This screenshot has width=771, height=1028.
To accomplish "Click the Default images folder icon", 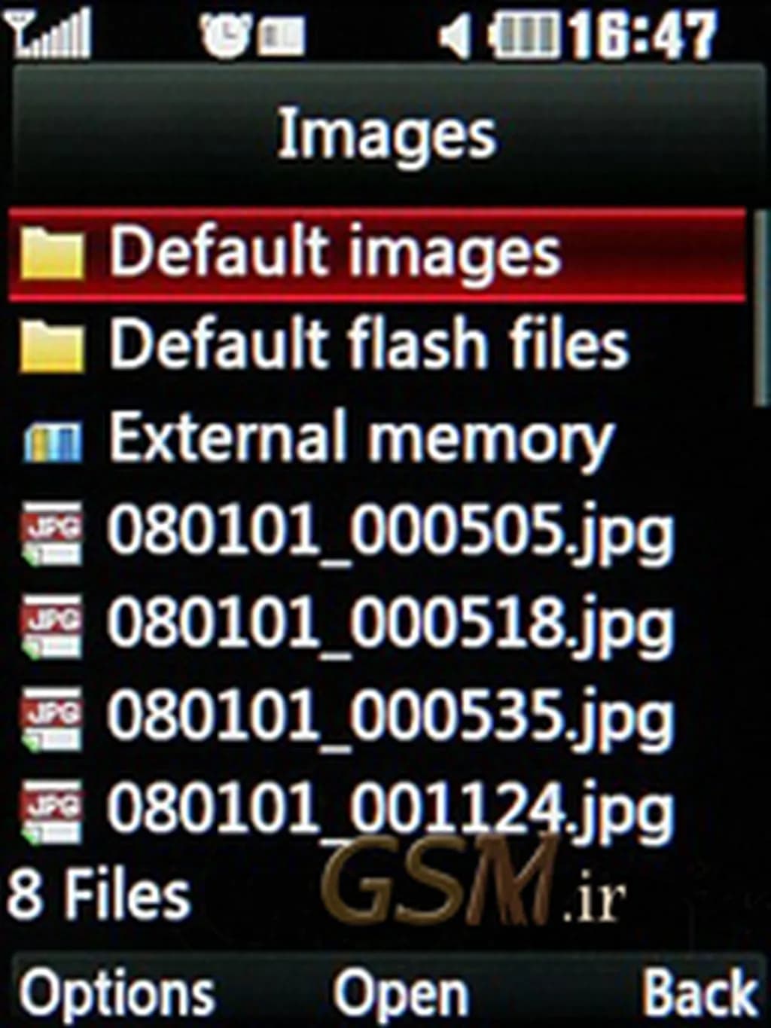I will [51, 254].
